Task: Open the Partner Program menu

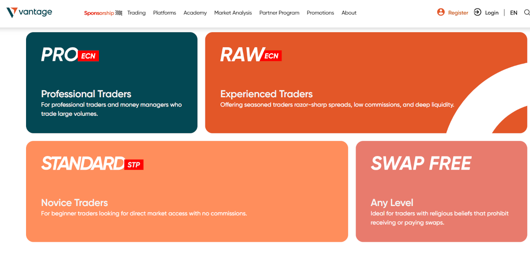Action: click(280, 13)
